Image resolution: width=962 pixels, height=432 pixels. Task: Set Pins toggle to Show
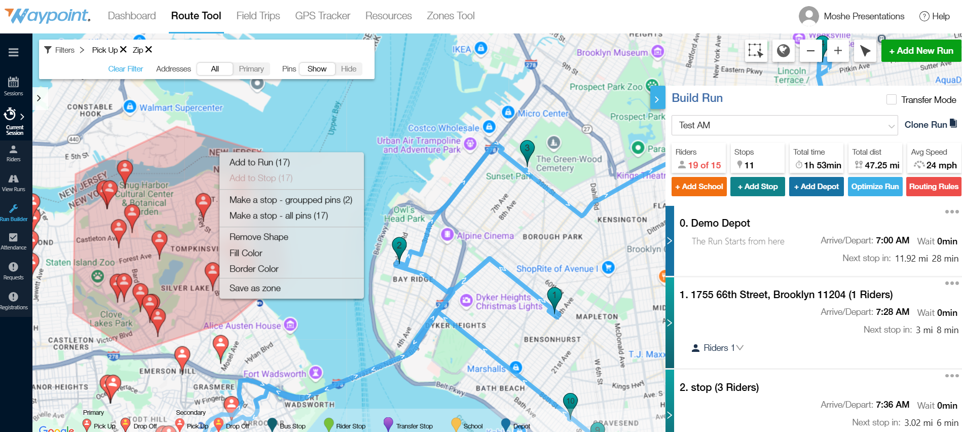(x=317, y=69)
